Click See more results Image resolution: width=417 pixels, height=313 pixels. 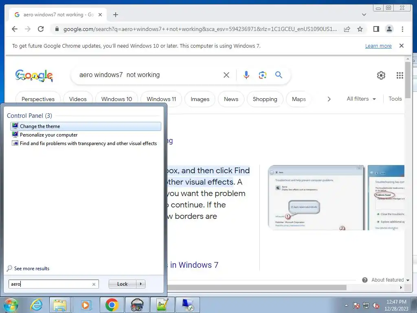point(28,268)
